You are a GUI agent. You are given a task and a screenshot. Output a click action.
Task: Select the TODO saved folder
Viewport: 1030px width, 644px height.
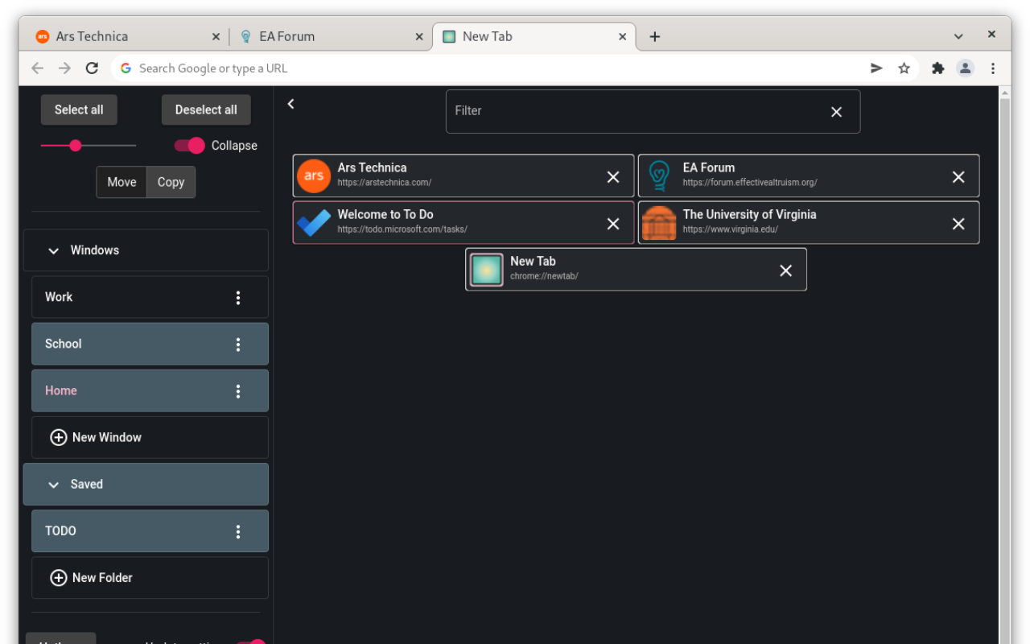(150, 530)
